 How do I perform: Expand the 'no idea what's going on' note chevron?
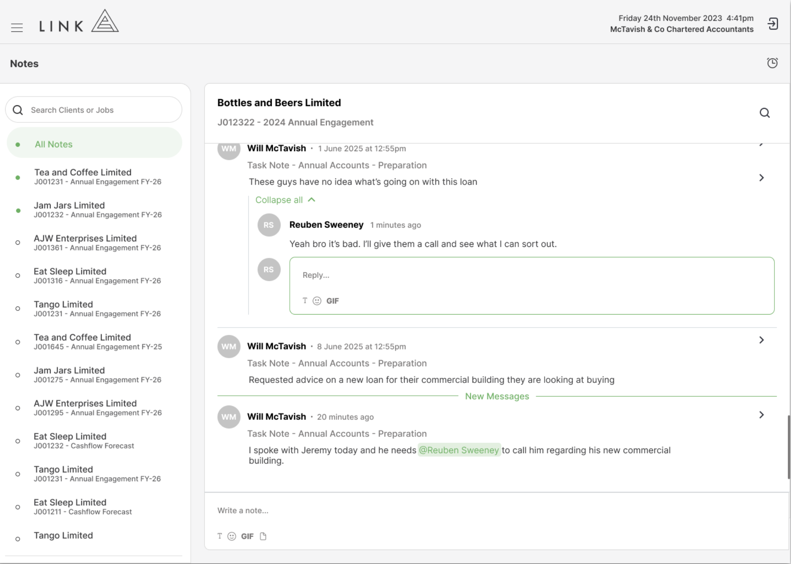761,178
